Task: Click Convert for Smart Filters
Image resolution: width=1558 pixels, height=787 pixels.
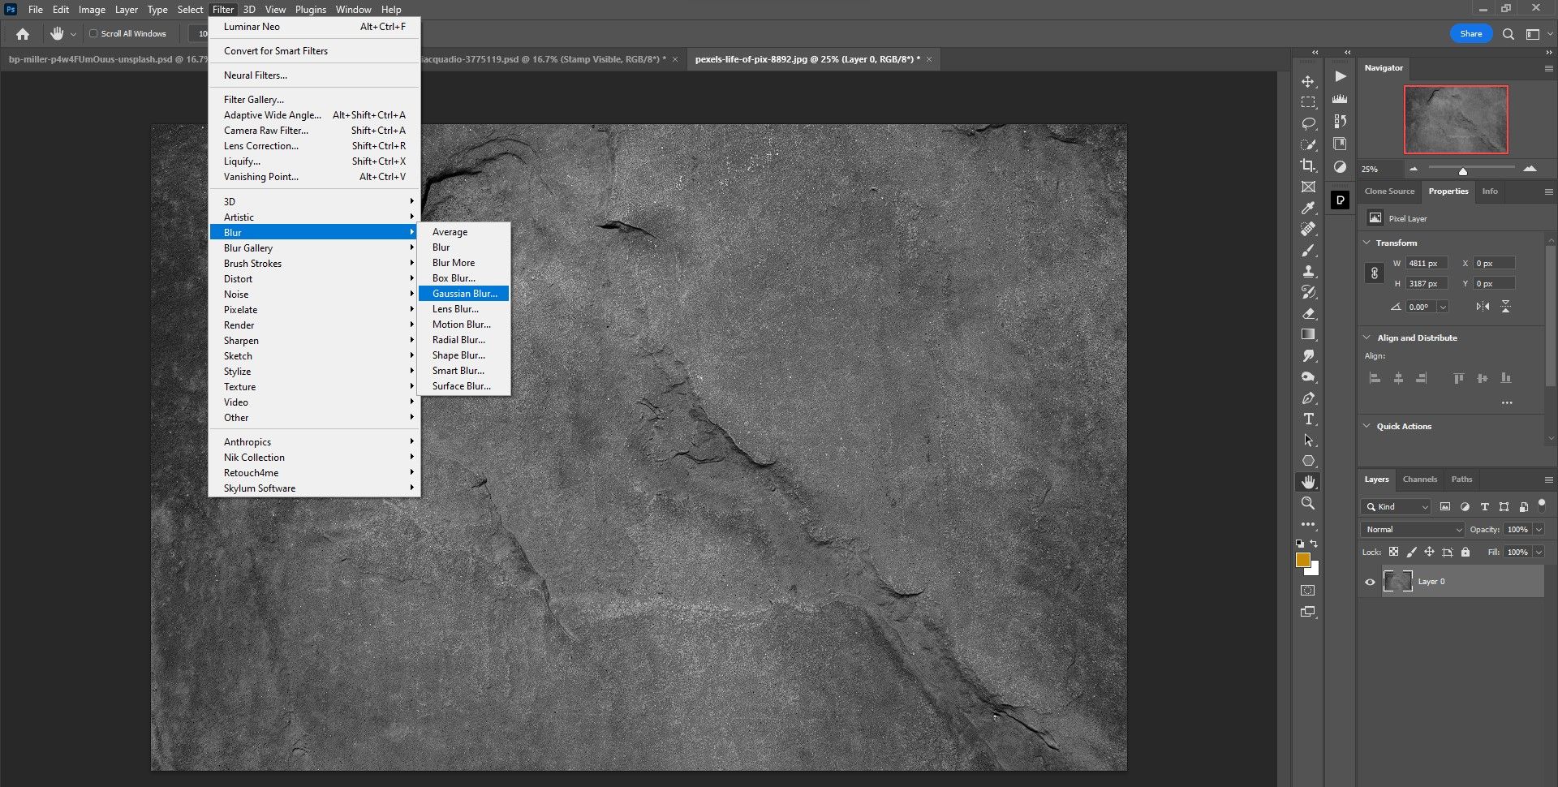Action: coord(314,51)
